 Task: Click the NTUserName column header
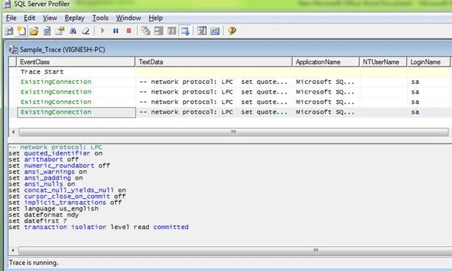click(383, 62)
